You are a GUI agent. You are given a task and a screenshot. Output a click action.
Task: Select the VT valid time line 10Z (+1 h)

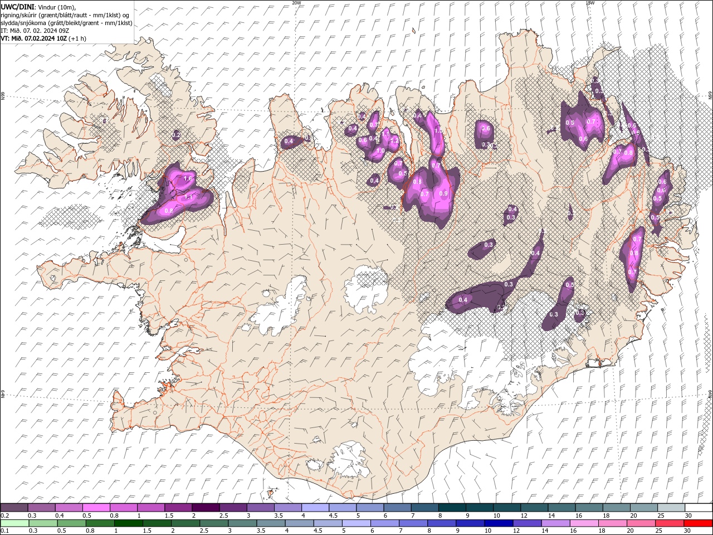43,38
